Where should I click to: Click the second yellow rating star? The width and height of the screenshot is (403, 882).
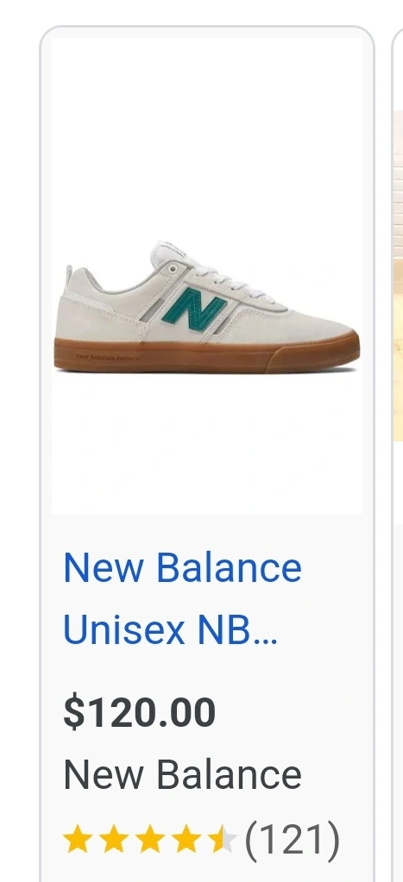click(x=114, y=839)
